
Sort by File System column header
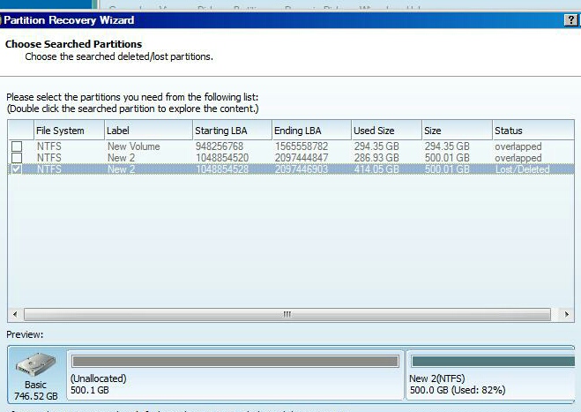point(69,131)
